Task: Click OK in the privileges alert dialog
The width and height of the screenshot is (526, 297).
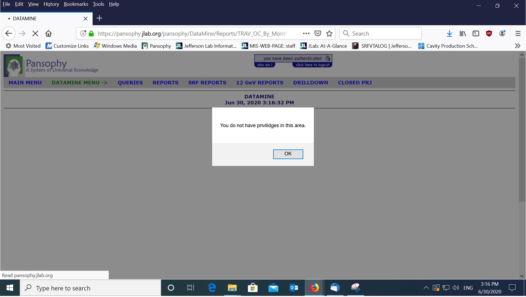Action: point(288,154)
